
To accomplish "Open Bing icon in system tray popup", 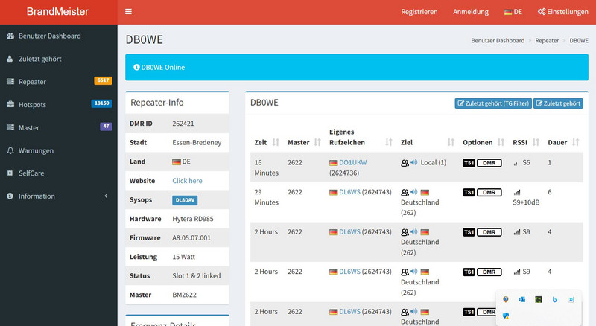I will click(554, 299).
